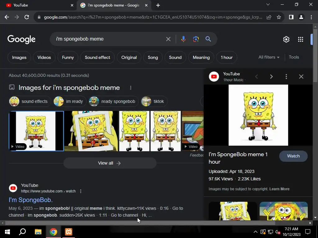Screen dimensions: 318x238
Task: Apply Funny search filter chip
Action: (x=68, y=57)
